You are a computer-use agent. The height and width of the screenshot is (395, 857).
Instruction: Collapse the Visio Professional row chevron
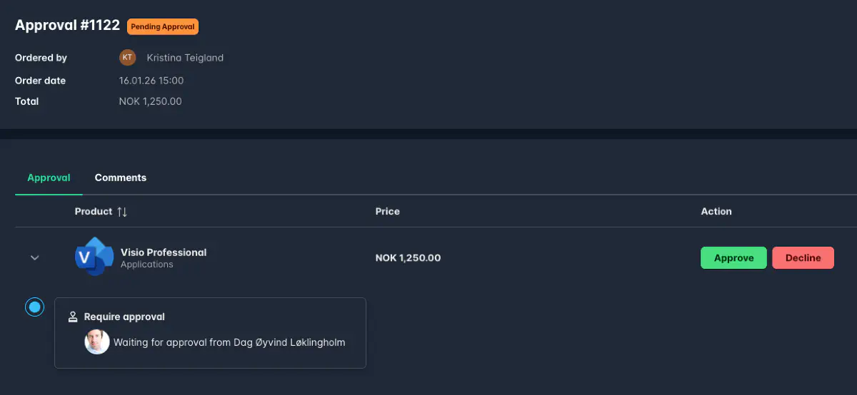click(34, 257)
